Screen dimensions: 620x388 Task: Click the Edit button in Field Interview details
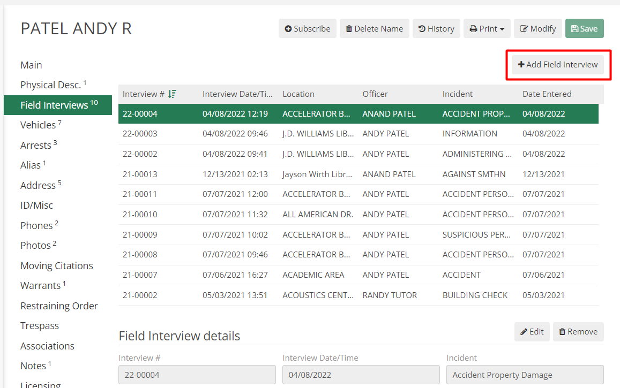(x=532, y=331)
